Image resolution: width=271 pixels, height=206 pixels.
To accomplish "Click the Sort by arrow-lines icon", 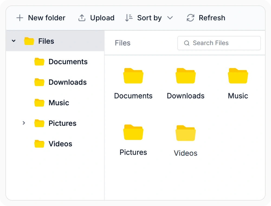I will 129,18.
